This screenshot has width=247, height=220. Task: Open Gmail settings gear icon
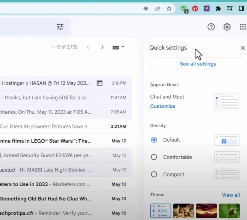227,27
